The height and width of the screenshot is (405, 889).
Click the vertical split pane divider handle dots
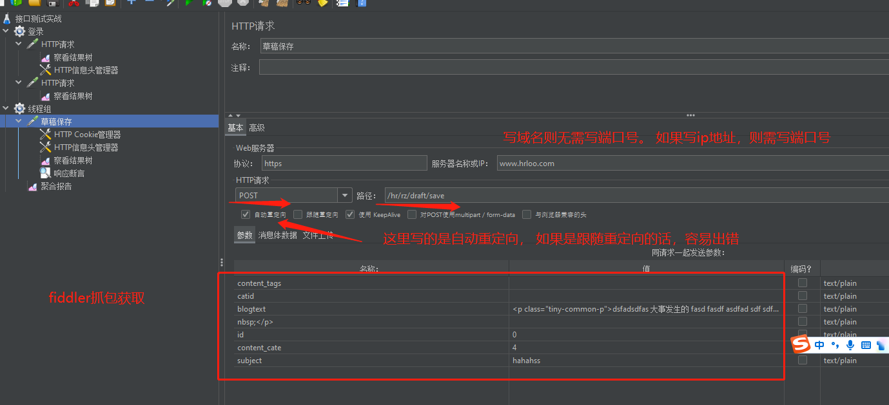click(222, 262)
